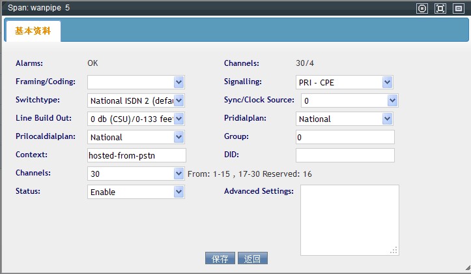
Task: Click the 保存 save button
Action: [220, 258]
